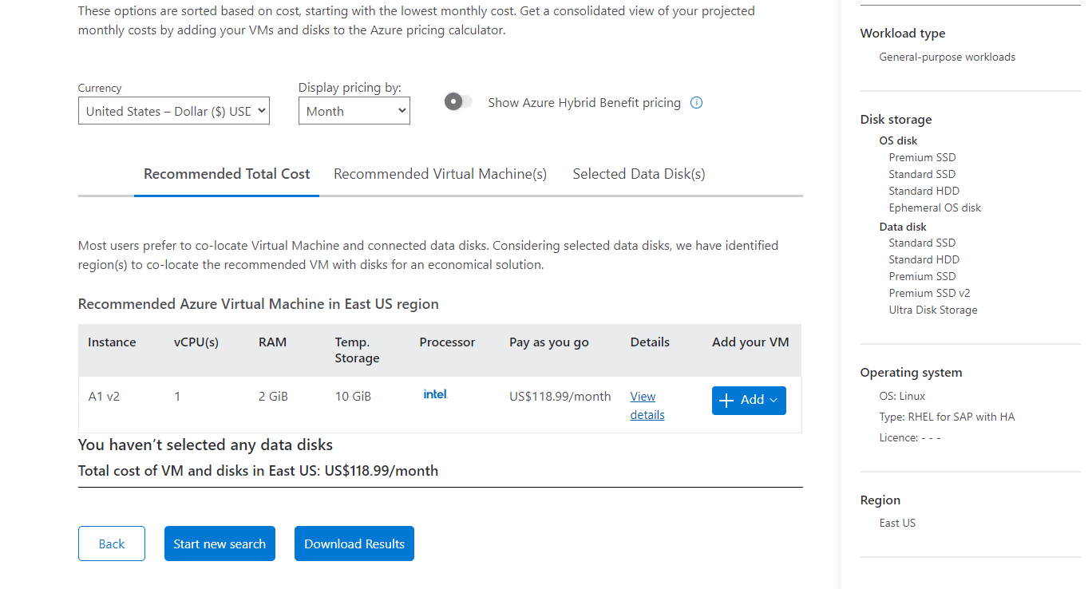Image resolution: width=1088 pixels, height=589 pixels.
Task: Click Standard HDD under OS disk
Action: pyautogui.click(x=924, y=191)
